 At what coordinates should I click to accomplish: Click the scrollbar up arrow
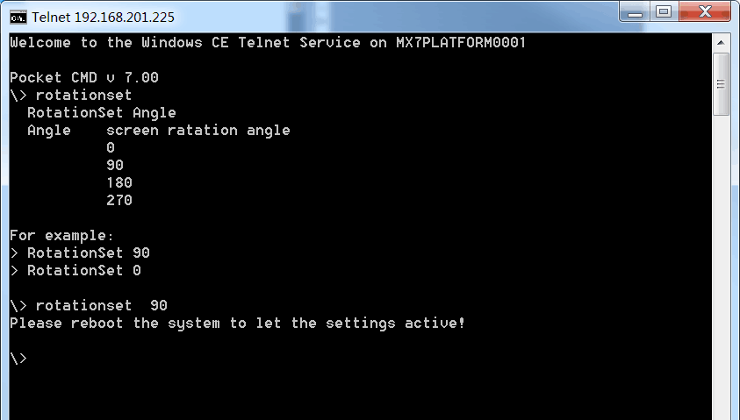(721, 43)
